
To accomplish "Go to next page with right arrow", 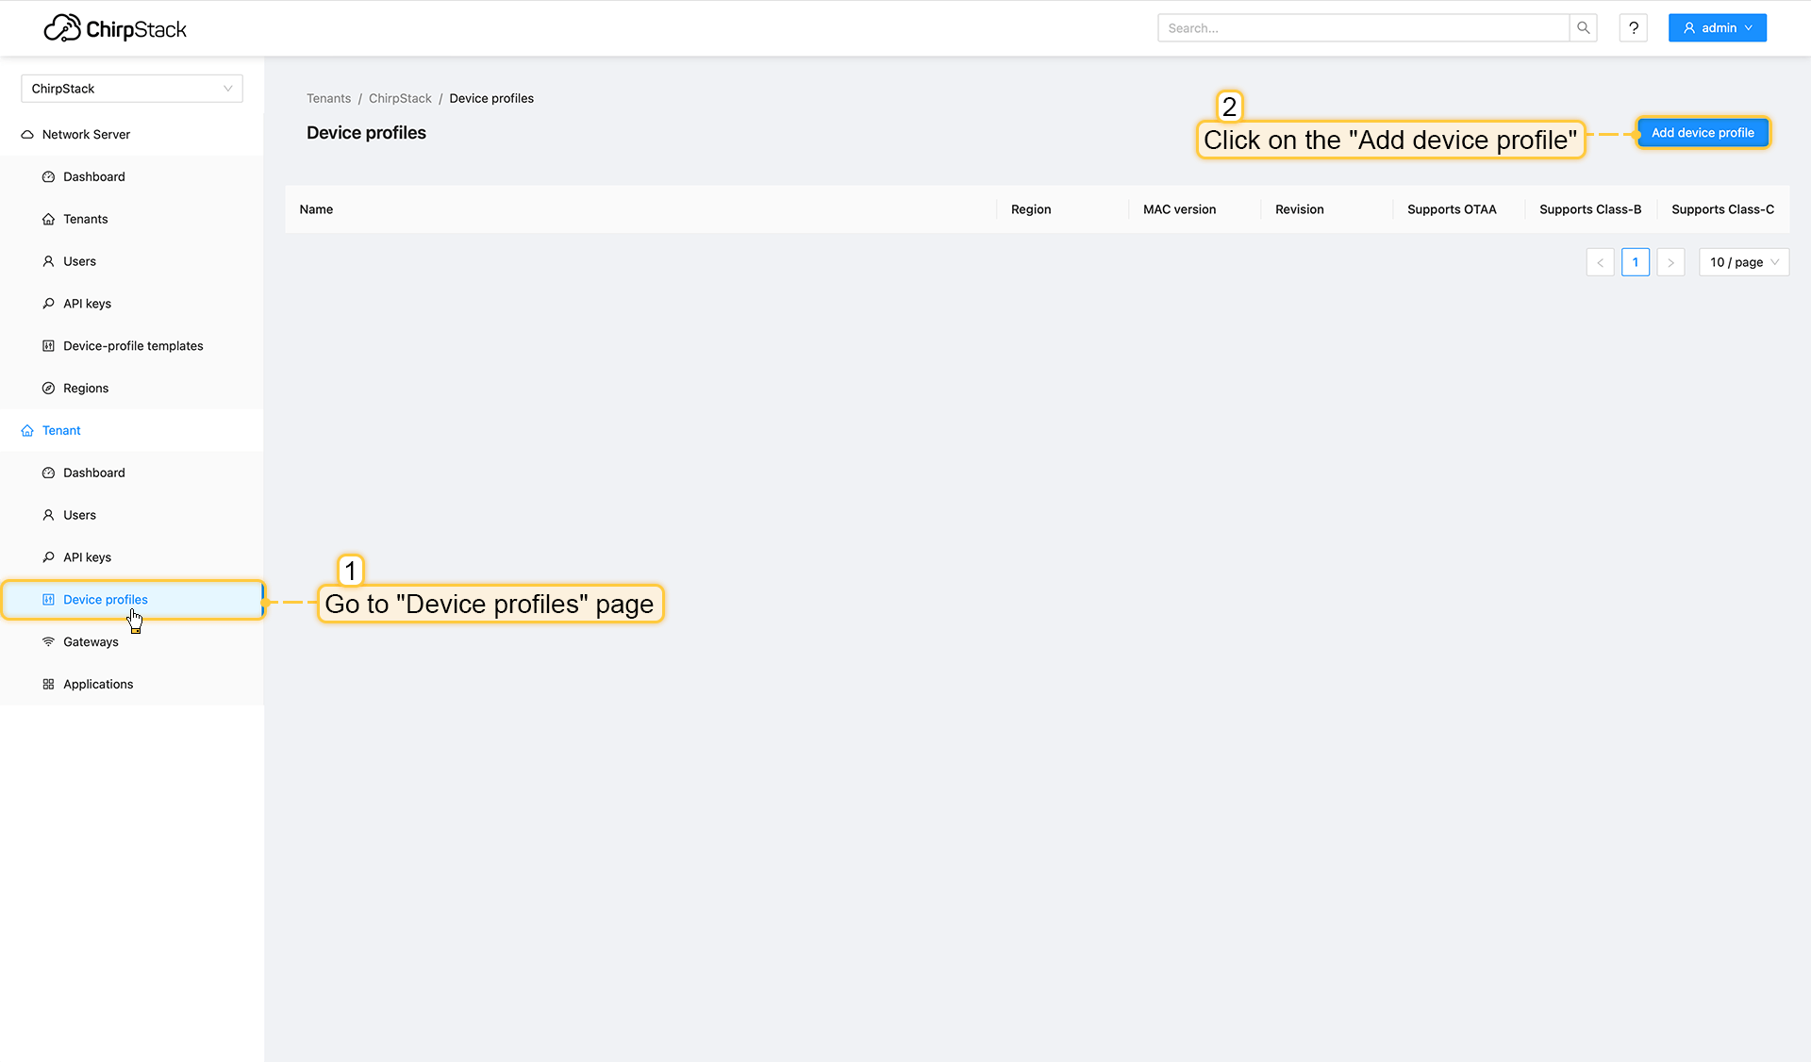I will [1670, 262].
